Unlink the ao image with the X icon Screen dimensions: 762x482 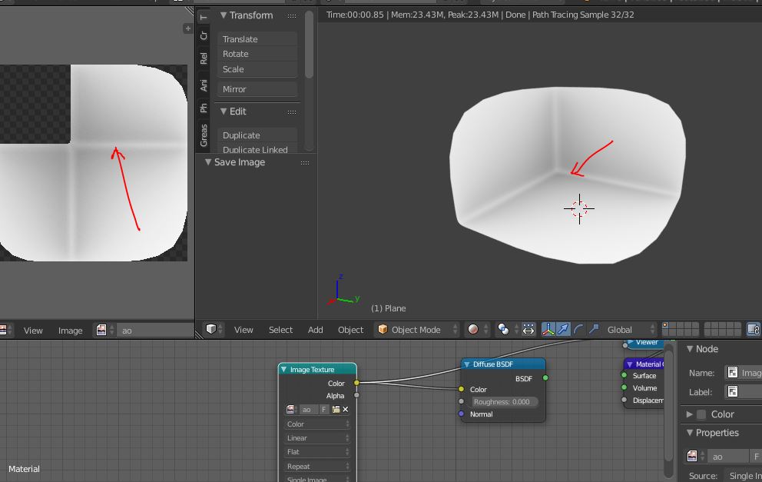[x=346, y=409]
